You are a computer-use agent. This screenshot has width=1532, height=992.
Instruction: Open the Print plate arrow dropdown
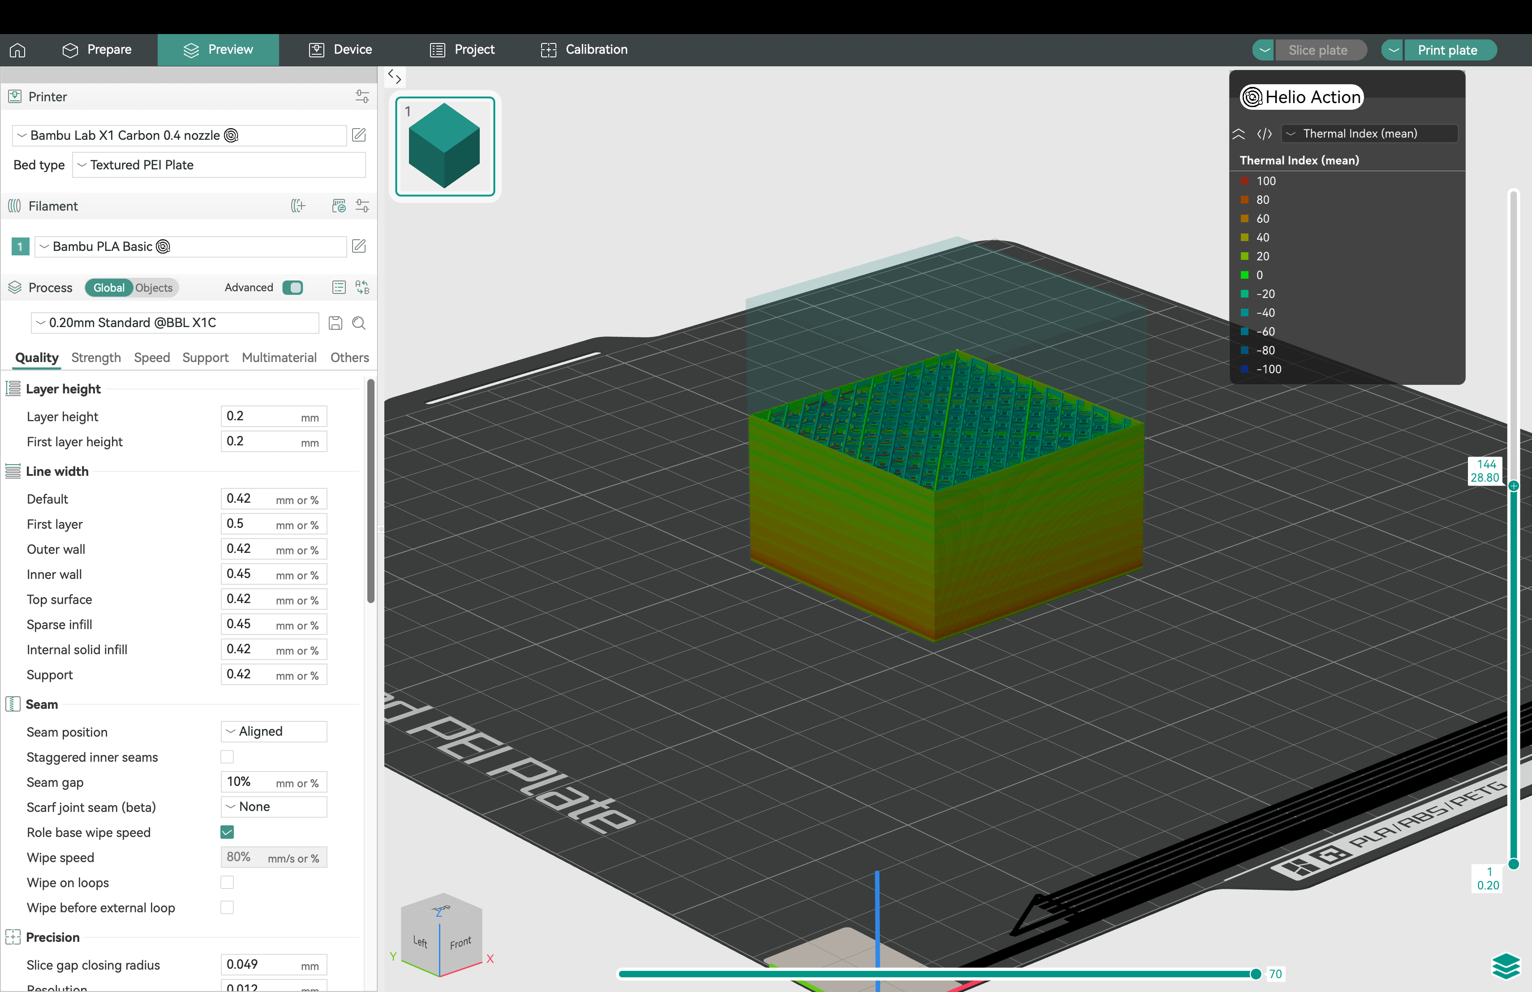click(x=1393, y=50)
